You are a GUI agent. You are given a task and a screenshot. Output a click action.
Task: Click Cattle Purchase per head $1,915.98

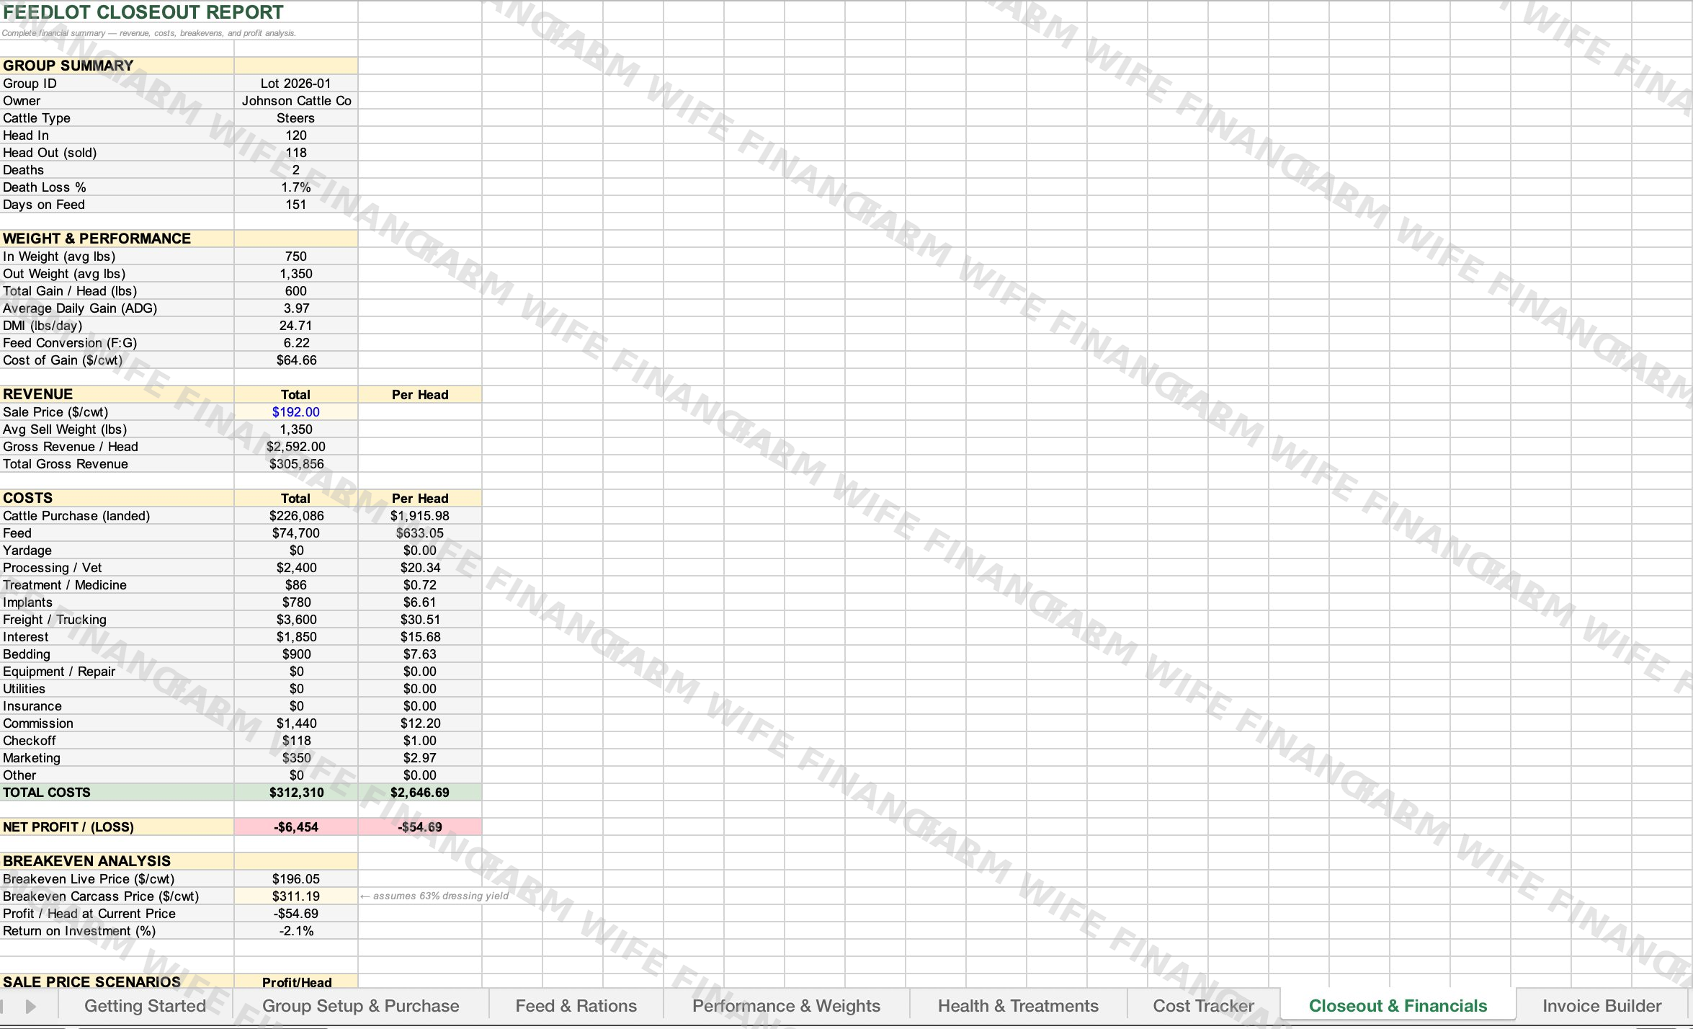point(420,516)
